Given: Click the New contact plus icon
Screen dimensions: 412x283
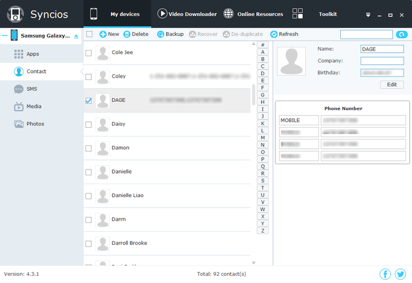Looking at the screenshot, I should coord(103,34).
